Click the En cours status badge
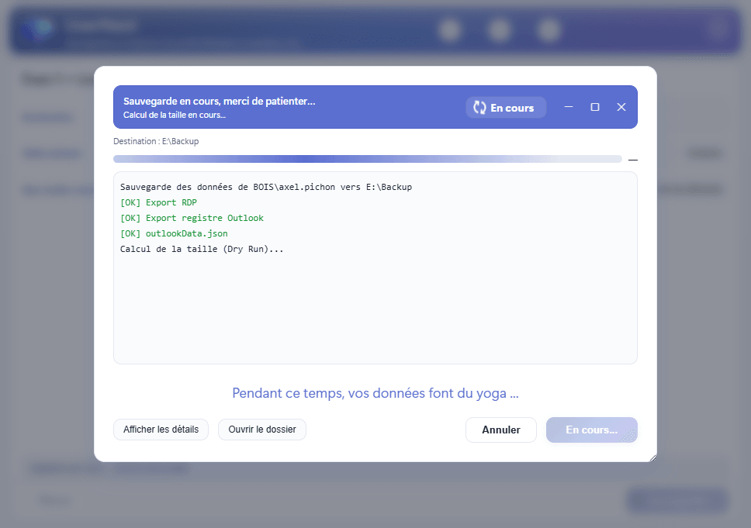Screen dimensions: 751x528 point(506,107)
